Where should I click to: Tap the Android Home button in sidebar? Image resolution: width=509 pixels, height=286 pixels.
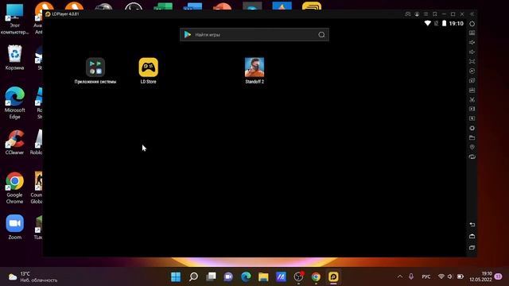coord(472,236)
